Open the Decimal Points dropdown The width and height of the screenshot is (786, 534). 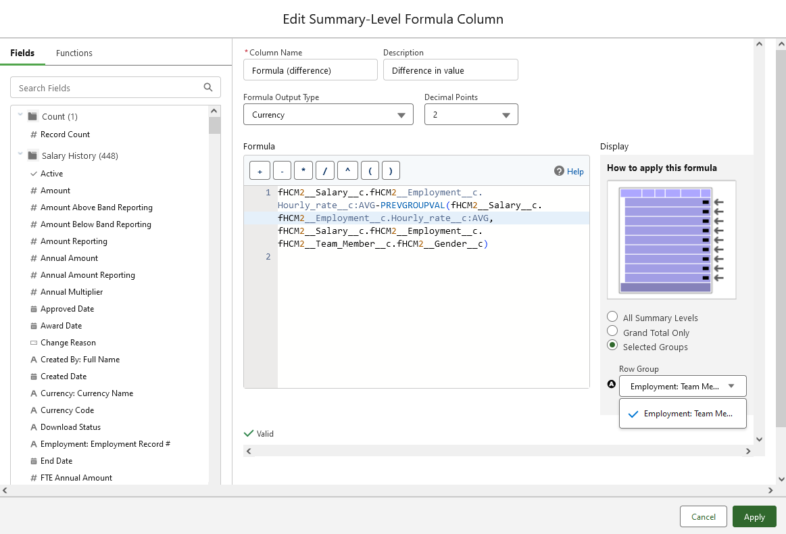click(471, 115)
